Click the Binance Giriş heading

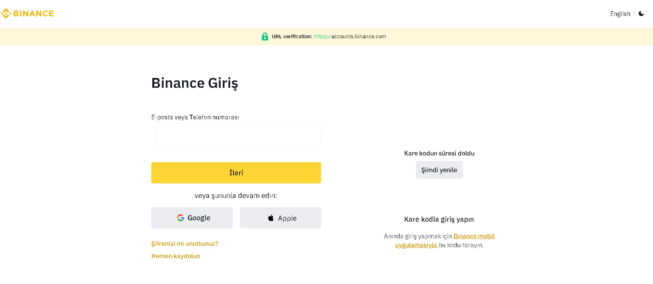tap(195, 83)
